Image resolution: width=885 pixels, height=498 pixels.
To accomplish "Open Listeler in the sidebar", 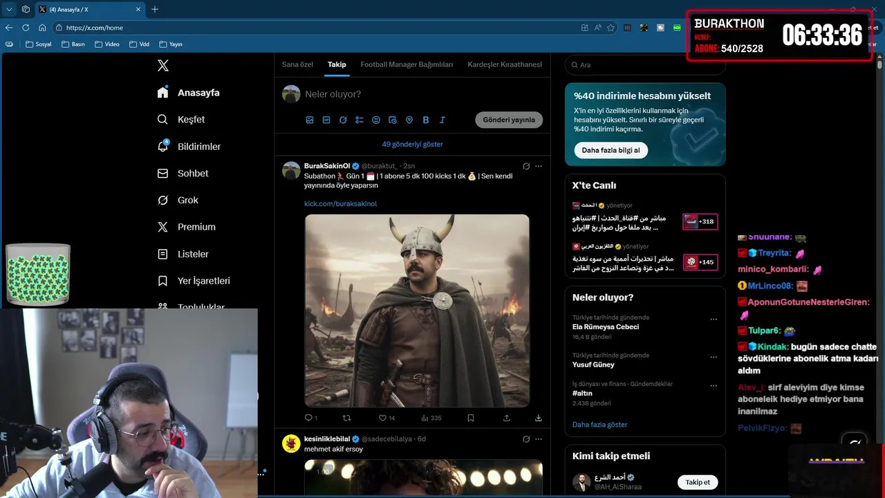I will click(x=183, y=254).
